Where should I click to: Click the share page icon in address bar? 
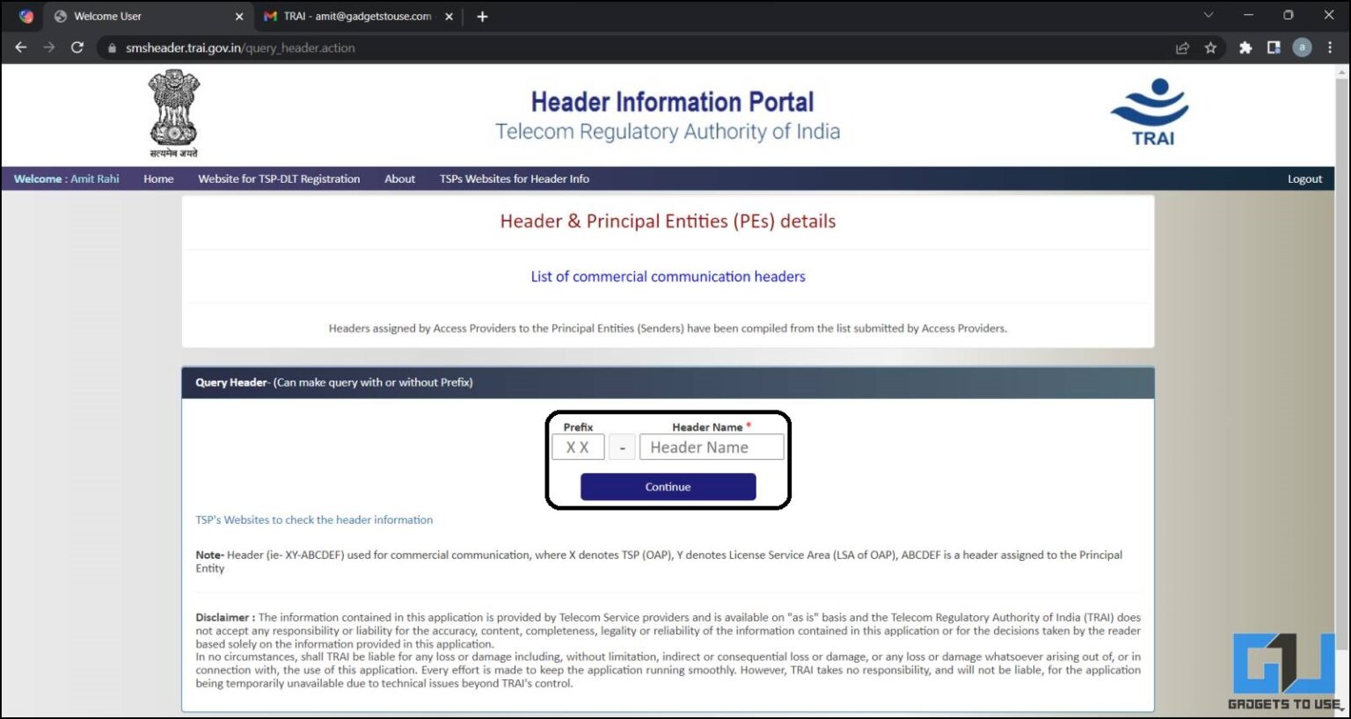1182,47
